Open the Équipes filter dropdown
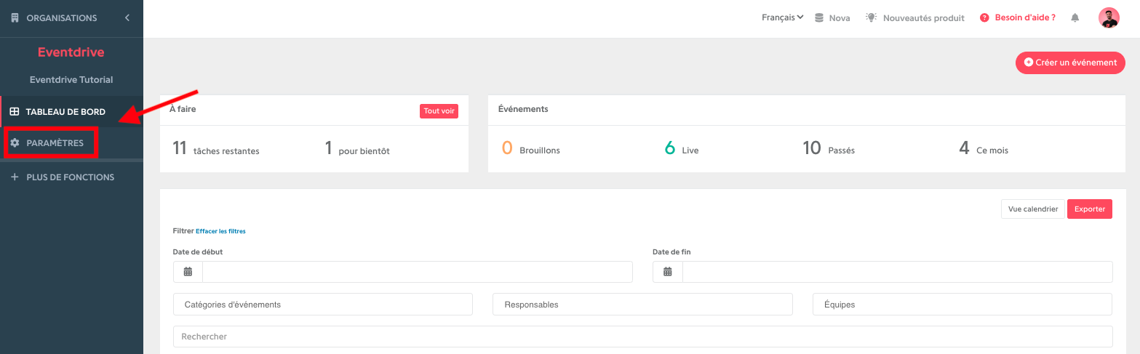The width and height of the screenshot is (1140, 354). (962, 305)
